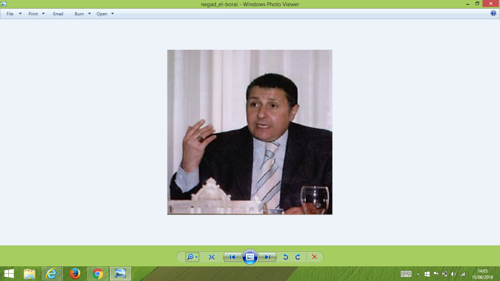
Task: Rotate the photo counterclockwise
Action: pyautogui.click(x=286, y=257)
